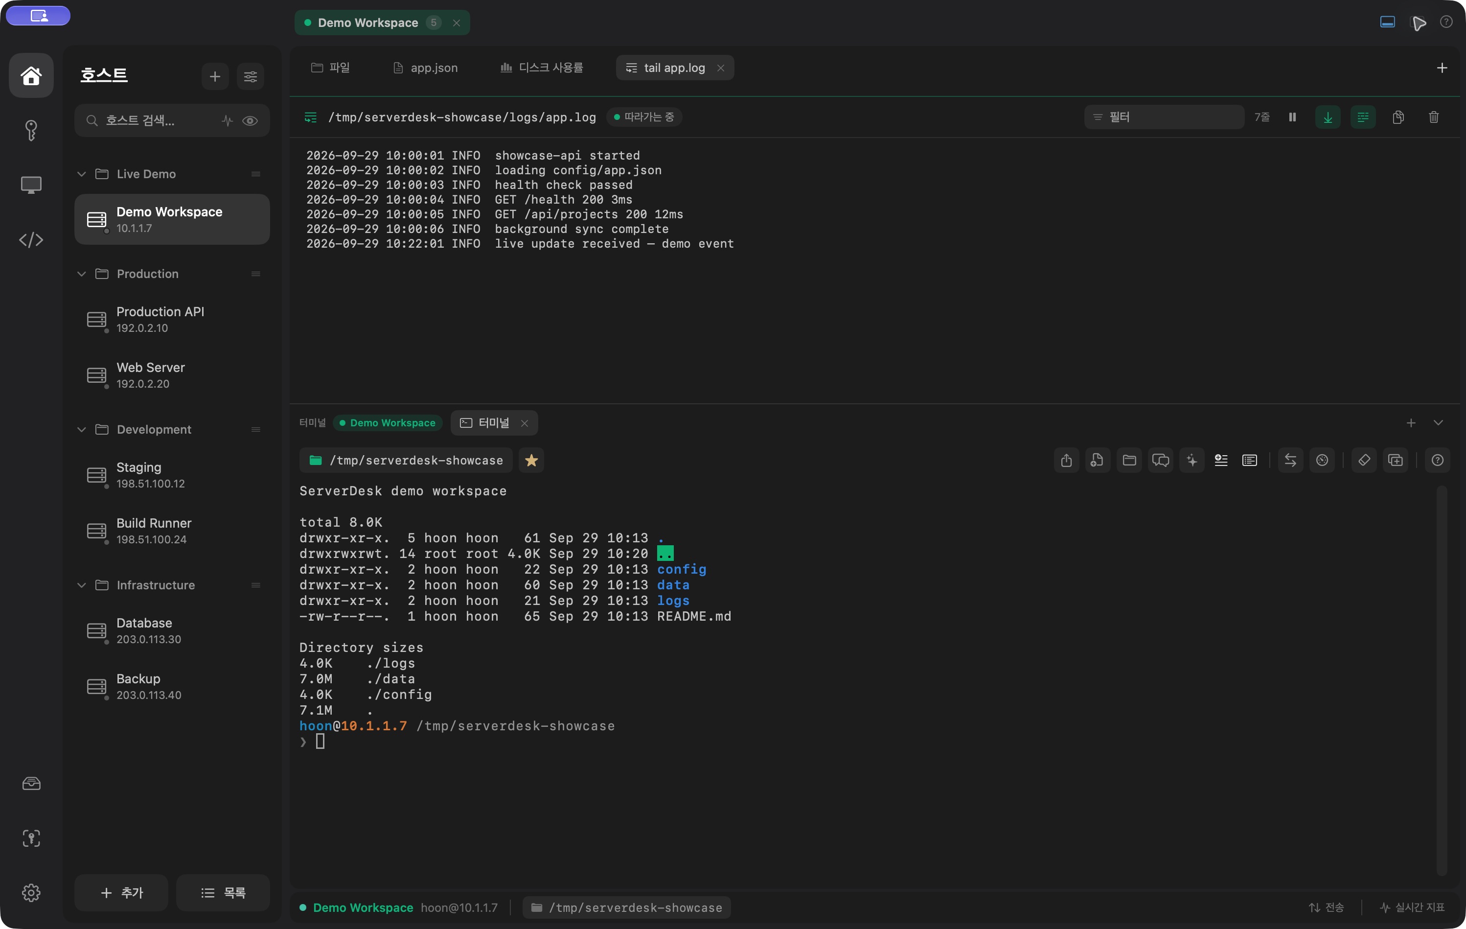The image size is (1466, 929).
Task: Open the settings gear in the sidebar
Action: (31, 892)
